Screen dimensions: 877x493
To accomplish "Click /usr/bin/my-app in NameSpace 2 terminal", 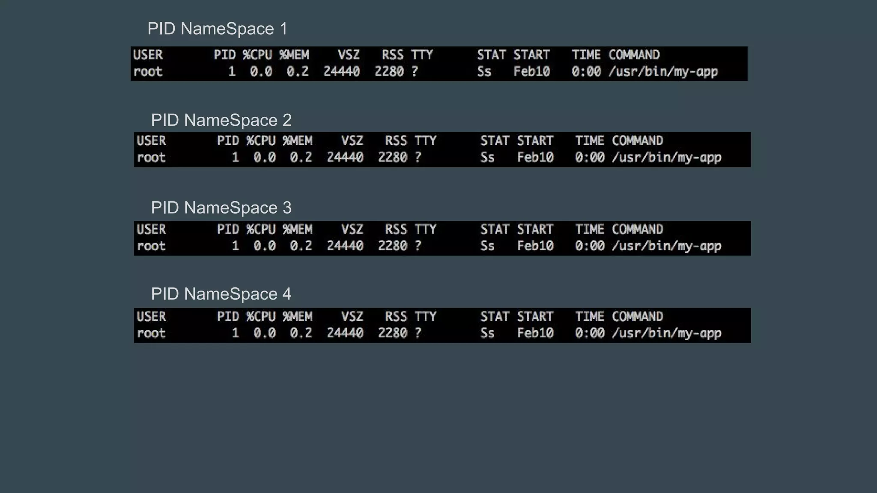I will click(x=666, y=157).
